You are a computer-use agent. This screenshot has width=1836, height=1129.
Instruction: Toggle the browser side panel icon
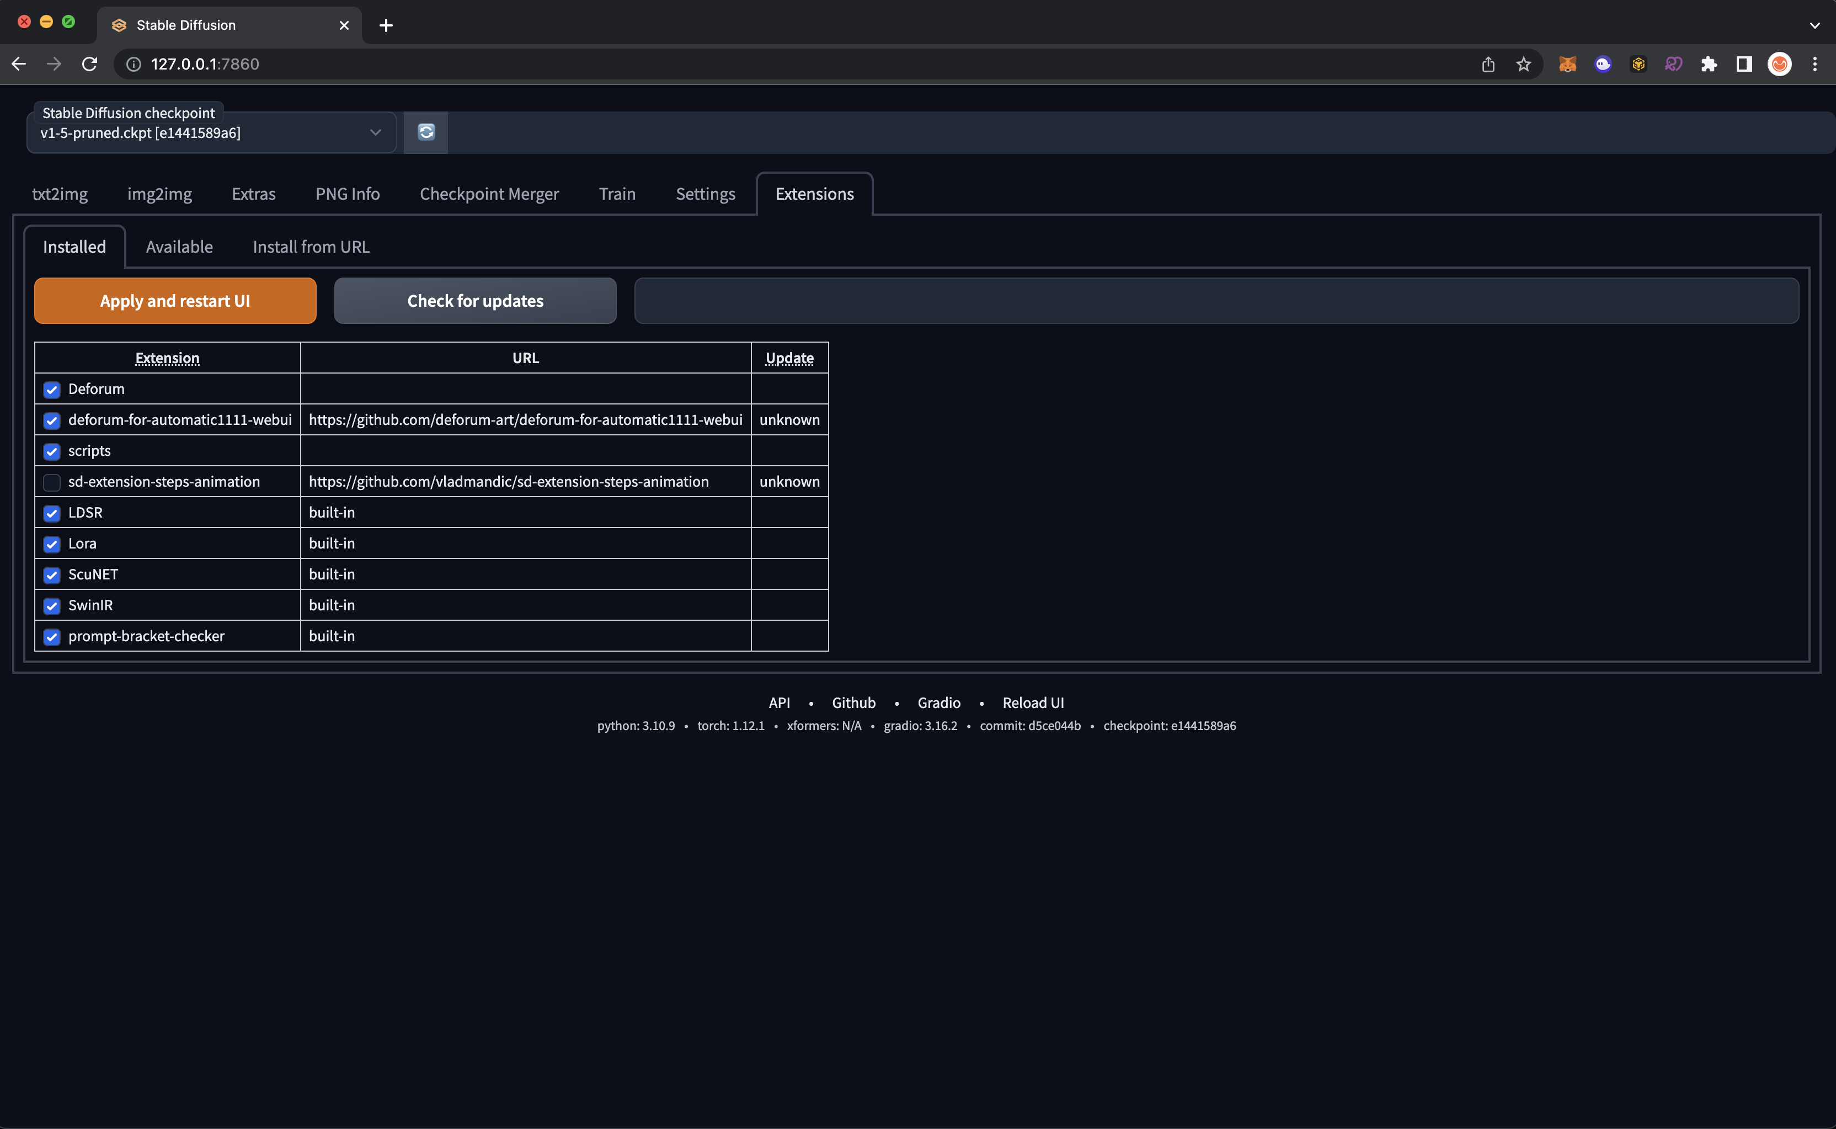point(1743,64)
